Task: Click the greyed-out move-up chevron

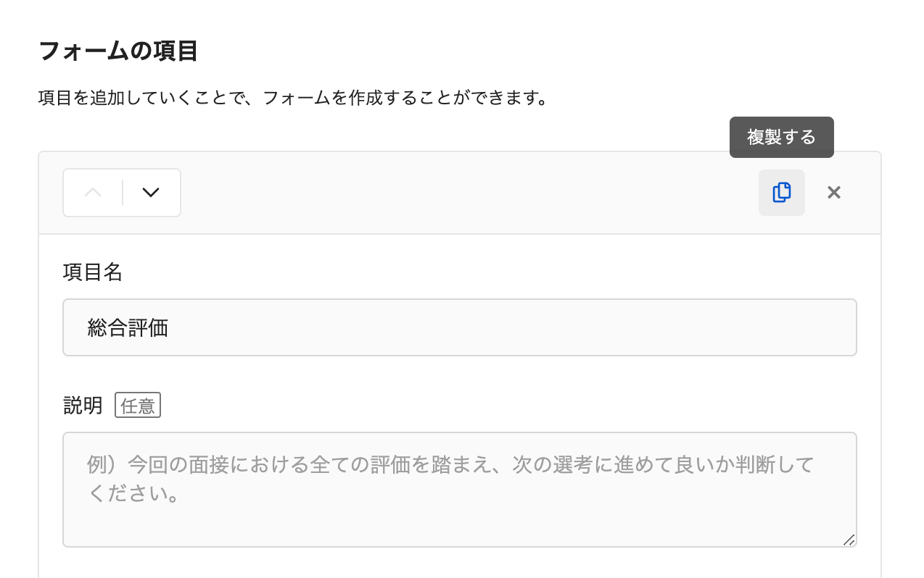Action: 93,193
